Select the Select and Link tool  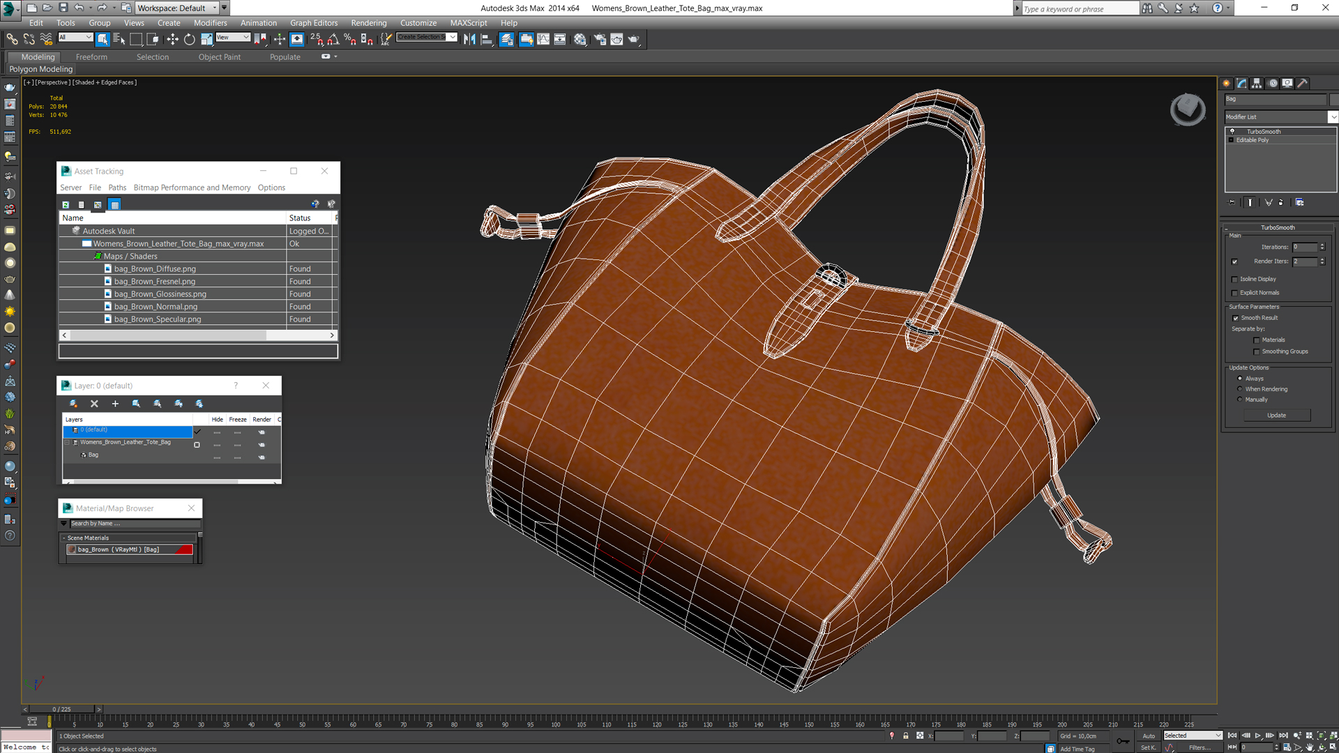(12, 40)
